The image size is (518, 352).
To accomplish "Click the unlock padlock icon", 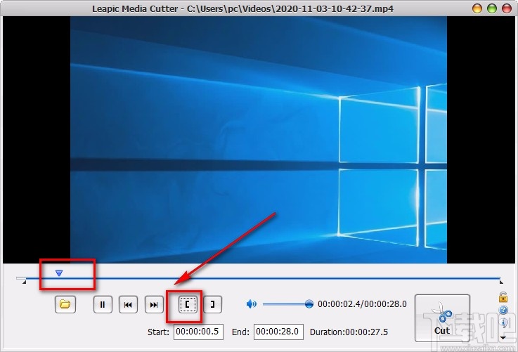I will [x=503, y=297].
